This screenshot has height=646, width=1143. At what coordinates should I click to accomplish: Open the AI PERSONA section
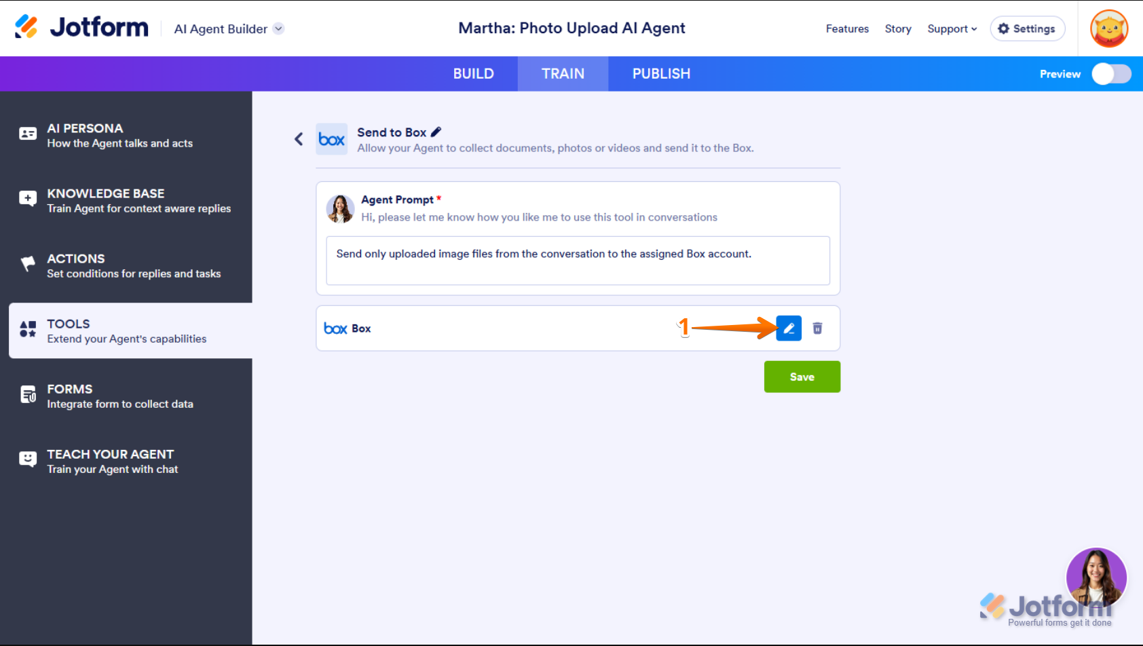126,134
